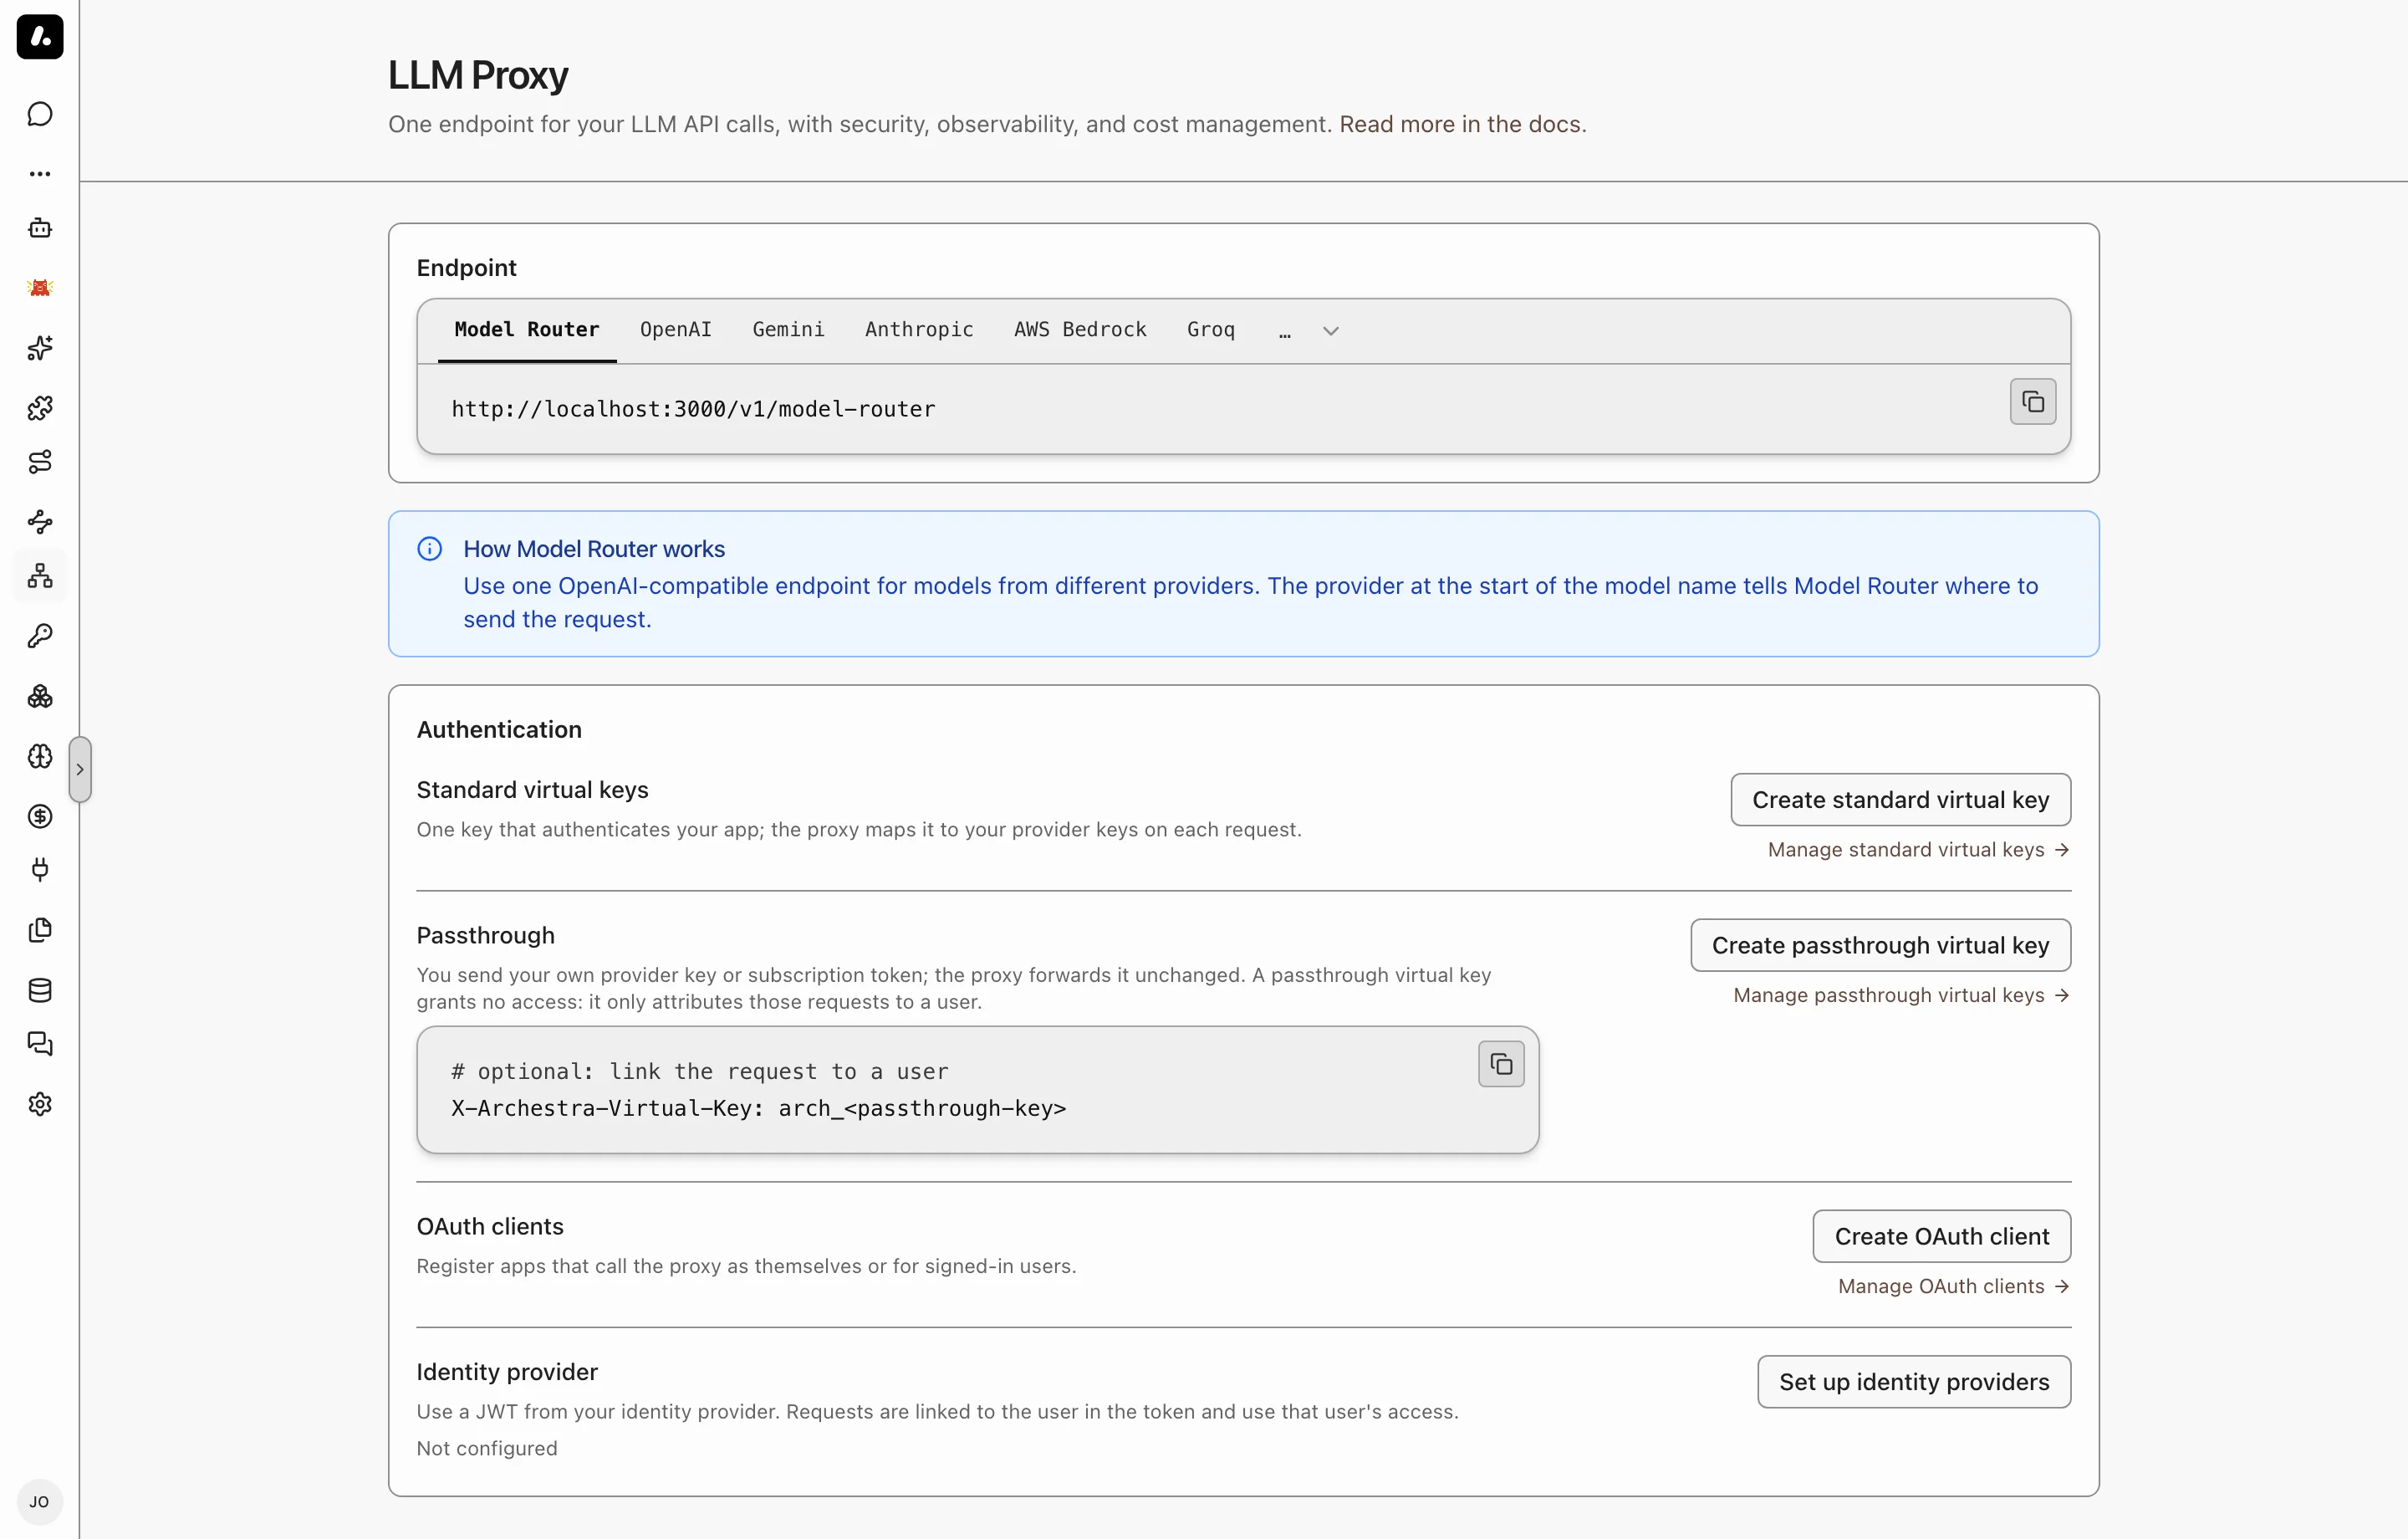
Task: Click the copy documents icon in sidebar
Action: (x=40, y=929)
